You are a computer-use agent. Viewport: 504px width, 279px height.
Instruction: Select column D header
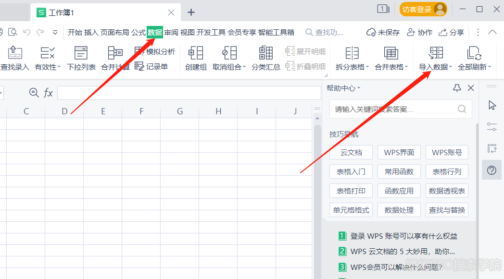pos(64,111)
